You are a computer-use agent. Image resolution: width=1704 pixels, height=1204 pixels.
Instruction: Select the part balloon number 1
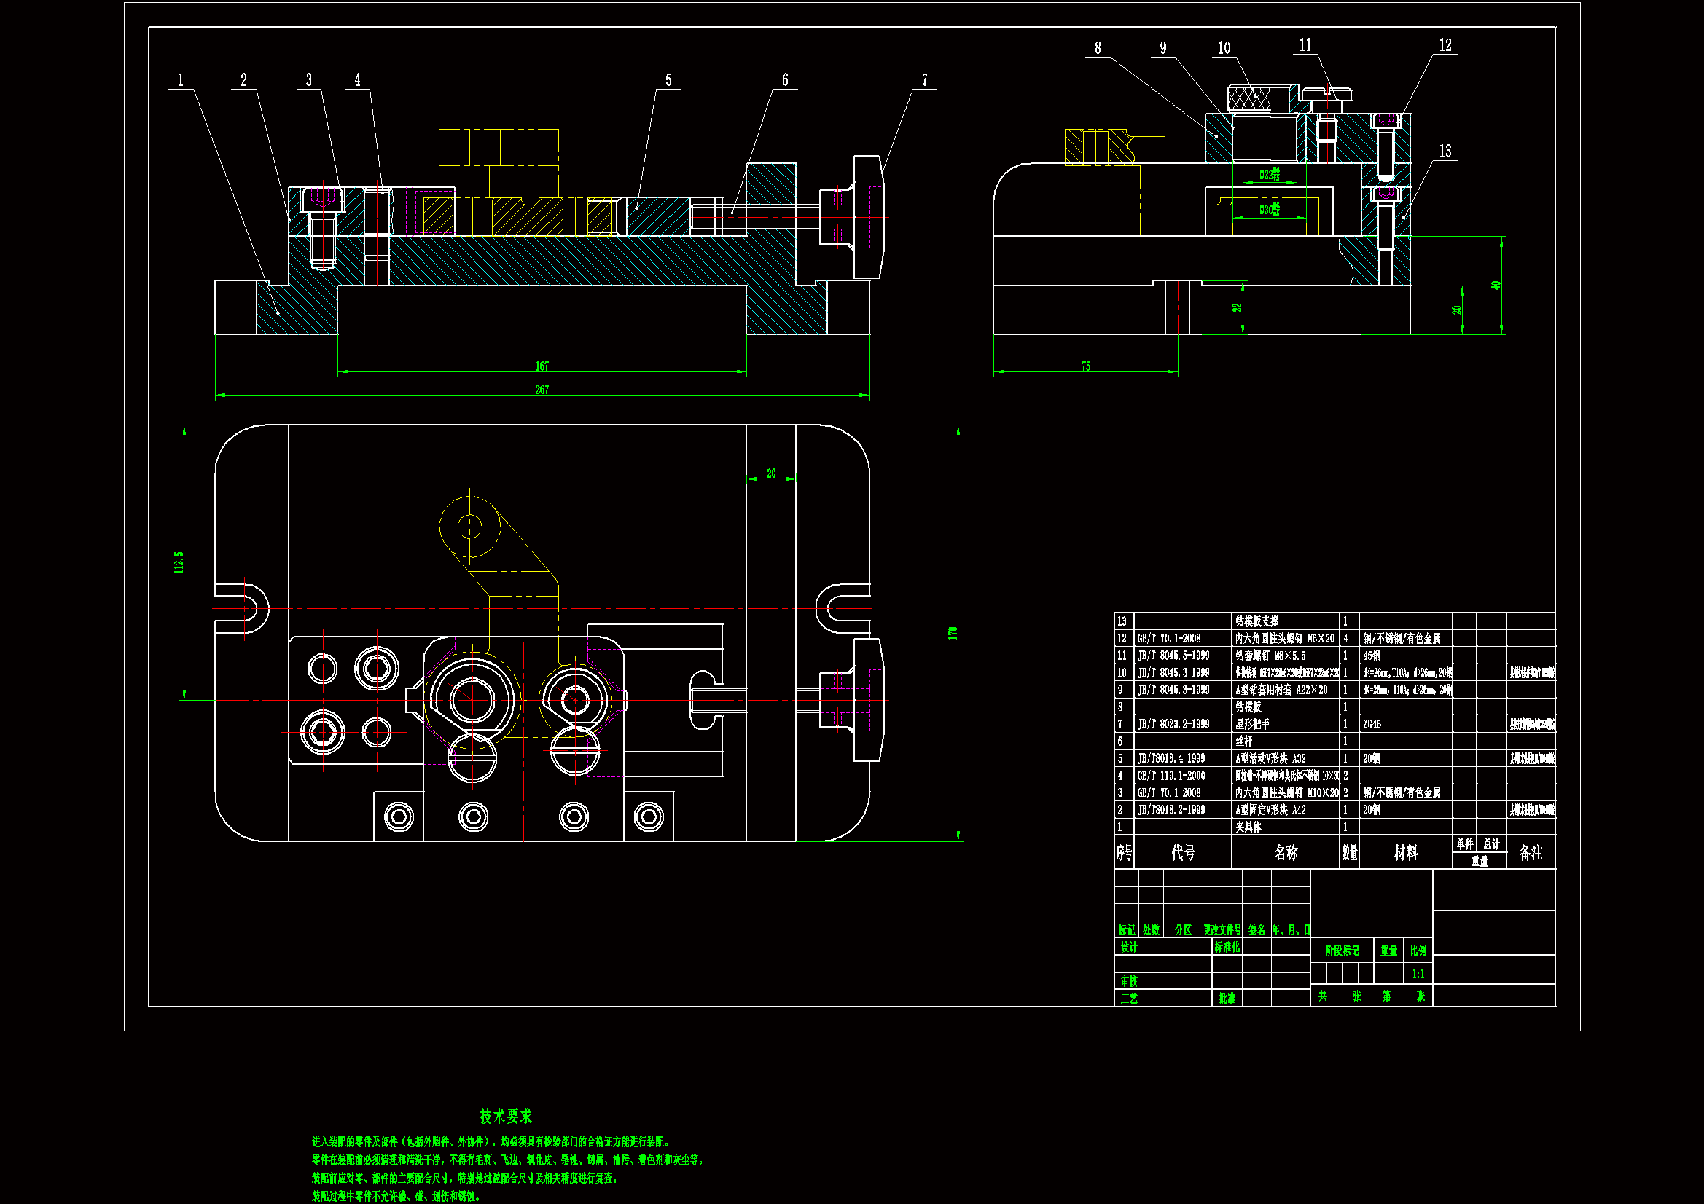coord(180,80)
